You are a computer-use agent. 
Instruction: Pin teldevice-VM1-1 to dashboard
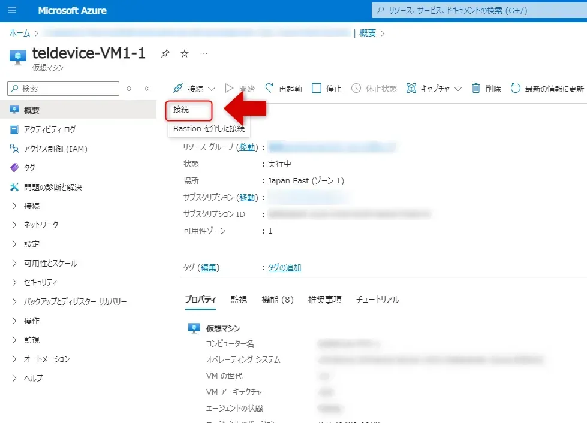(165, 54)
